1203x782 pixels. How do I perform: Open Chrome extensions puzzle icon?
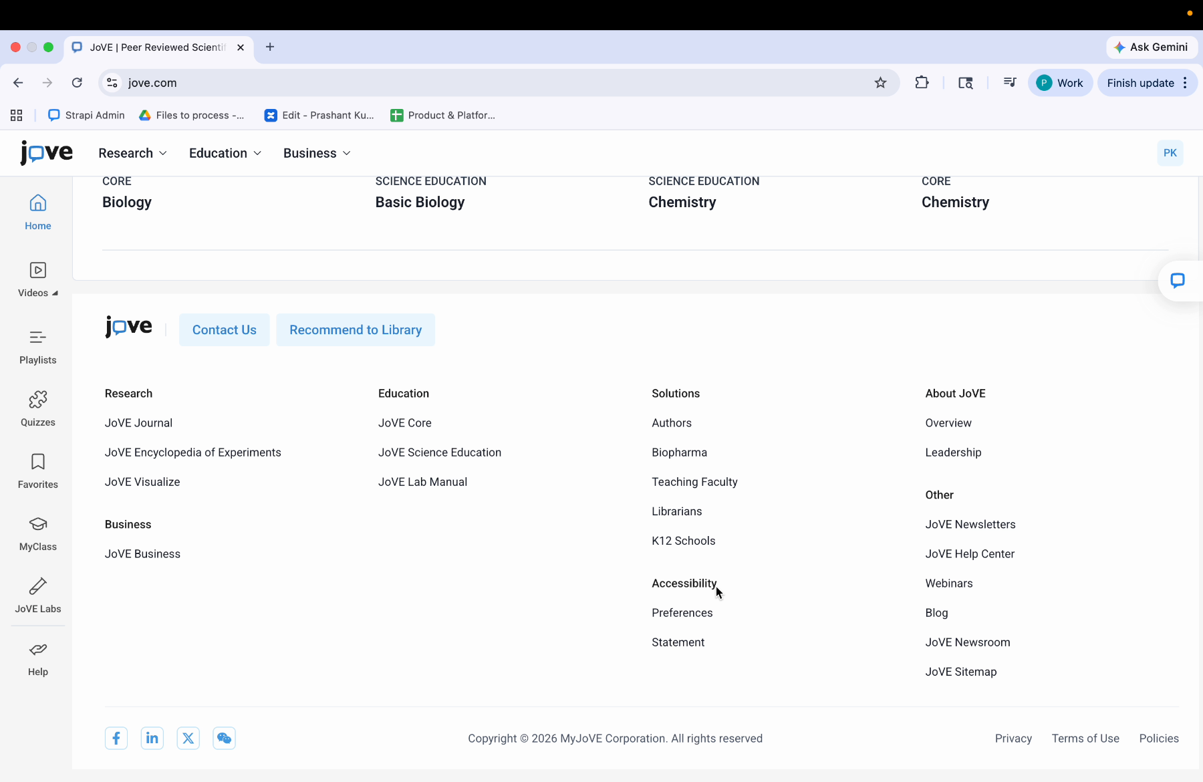pyautogui.click(x=922, y=83)
